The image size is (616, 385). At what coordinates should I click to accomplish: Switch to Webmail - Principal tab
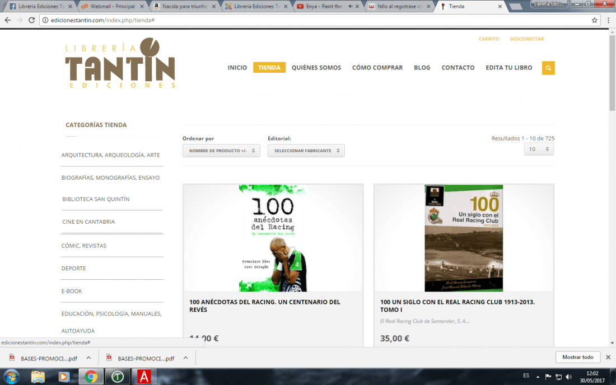coord(113,6)
